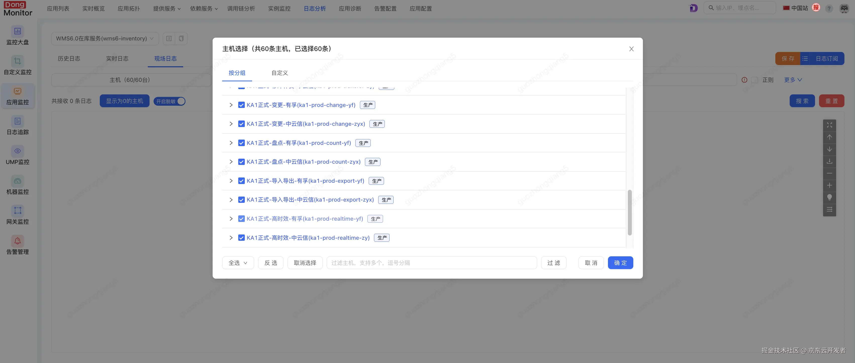Click the 取消选择 button
The height and width of the screenshot is (363, 855).
(x=305, y=263)
